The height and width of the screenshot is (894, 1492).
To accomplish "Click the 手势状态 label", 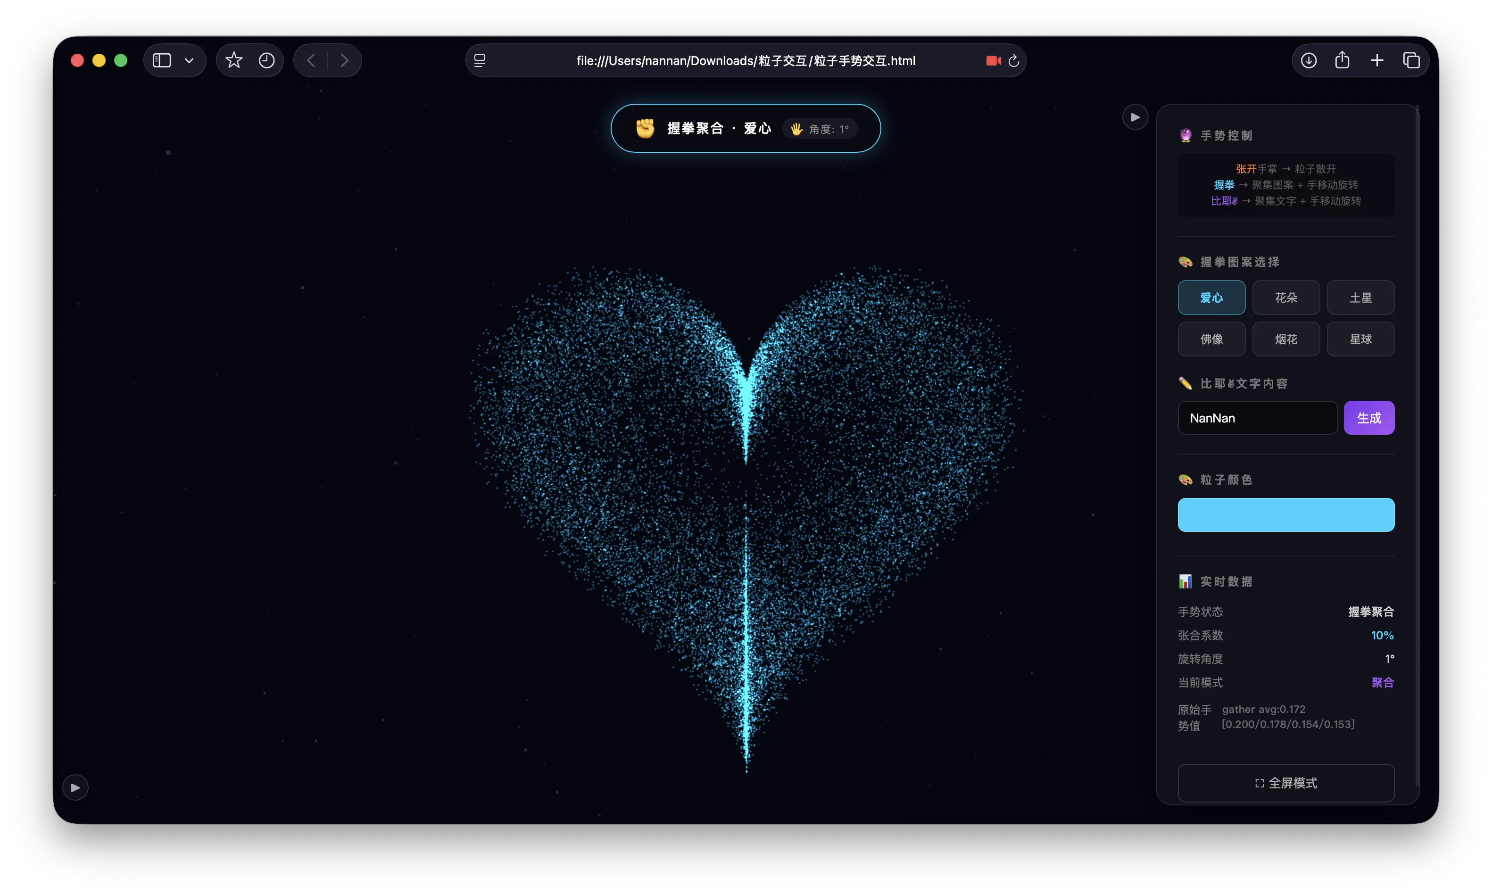I will [x=1201, y=612].
